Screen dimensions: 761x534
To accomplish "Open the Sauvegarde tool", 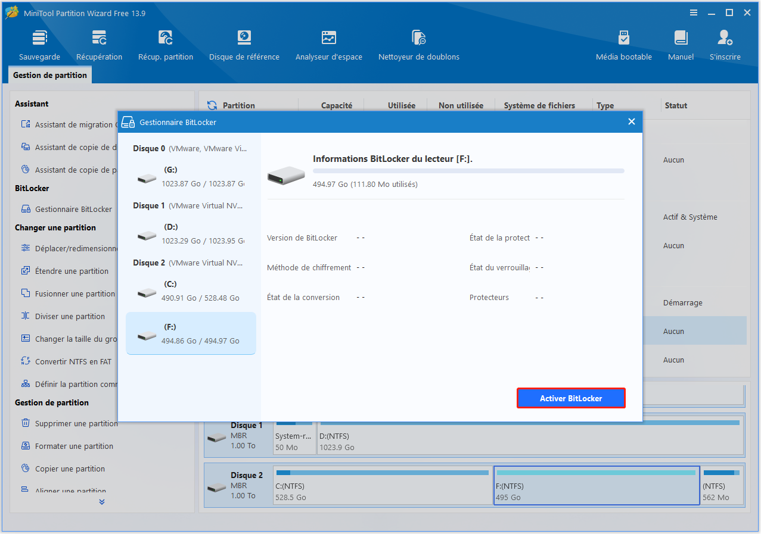I will [39, 45].
